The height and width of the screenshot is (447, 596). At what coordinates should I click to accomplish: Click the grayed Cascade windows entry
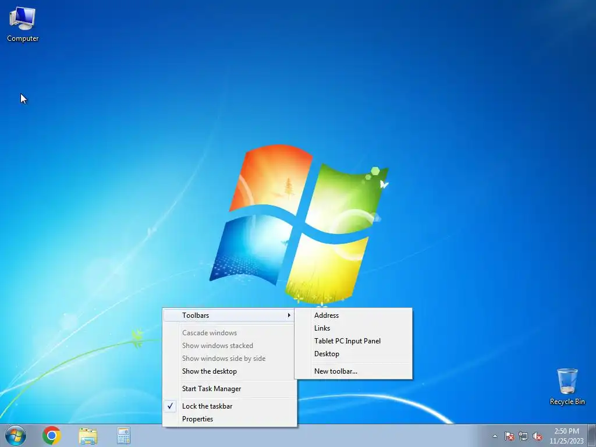click(229, 332)
